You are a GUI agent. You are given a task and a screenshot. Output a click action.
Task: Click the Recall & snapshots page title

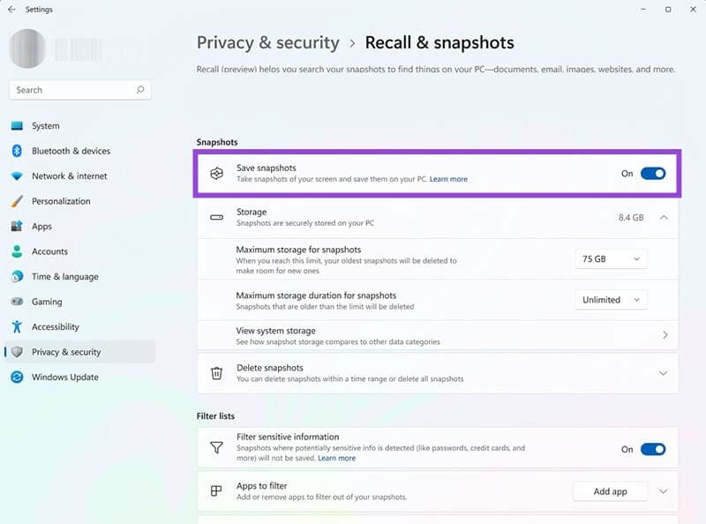[439, 42]
